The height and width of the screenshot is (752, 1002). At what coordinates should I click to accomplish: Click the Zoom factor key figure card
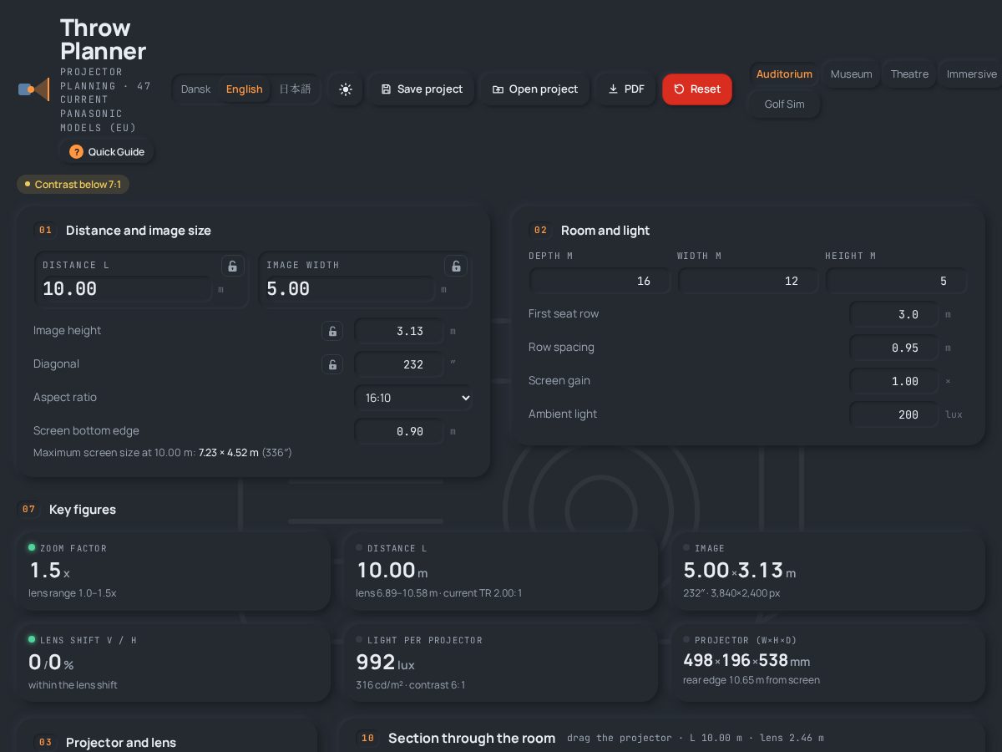click(x=173, y=572)
